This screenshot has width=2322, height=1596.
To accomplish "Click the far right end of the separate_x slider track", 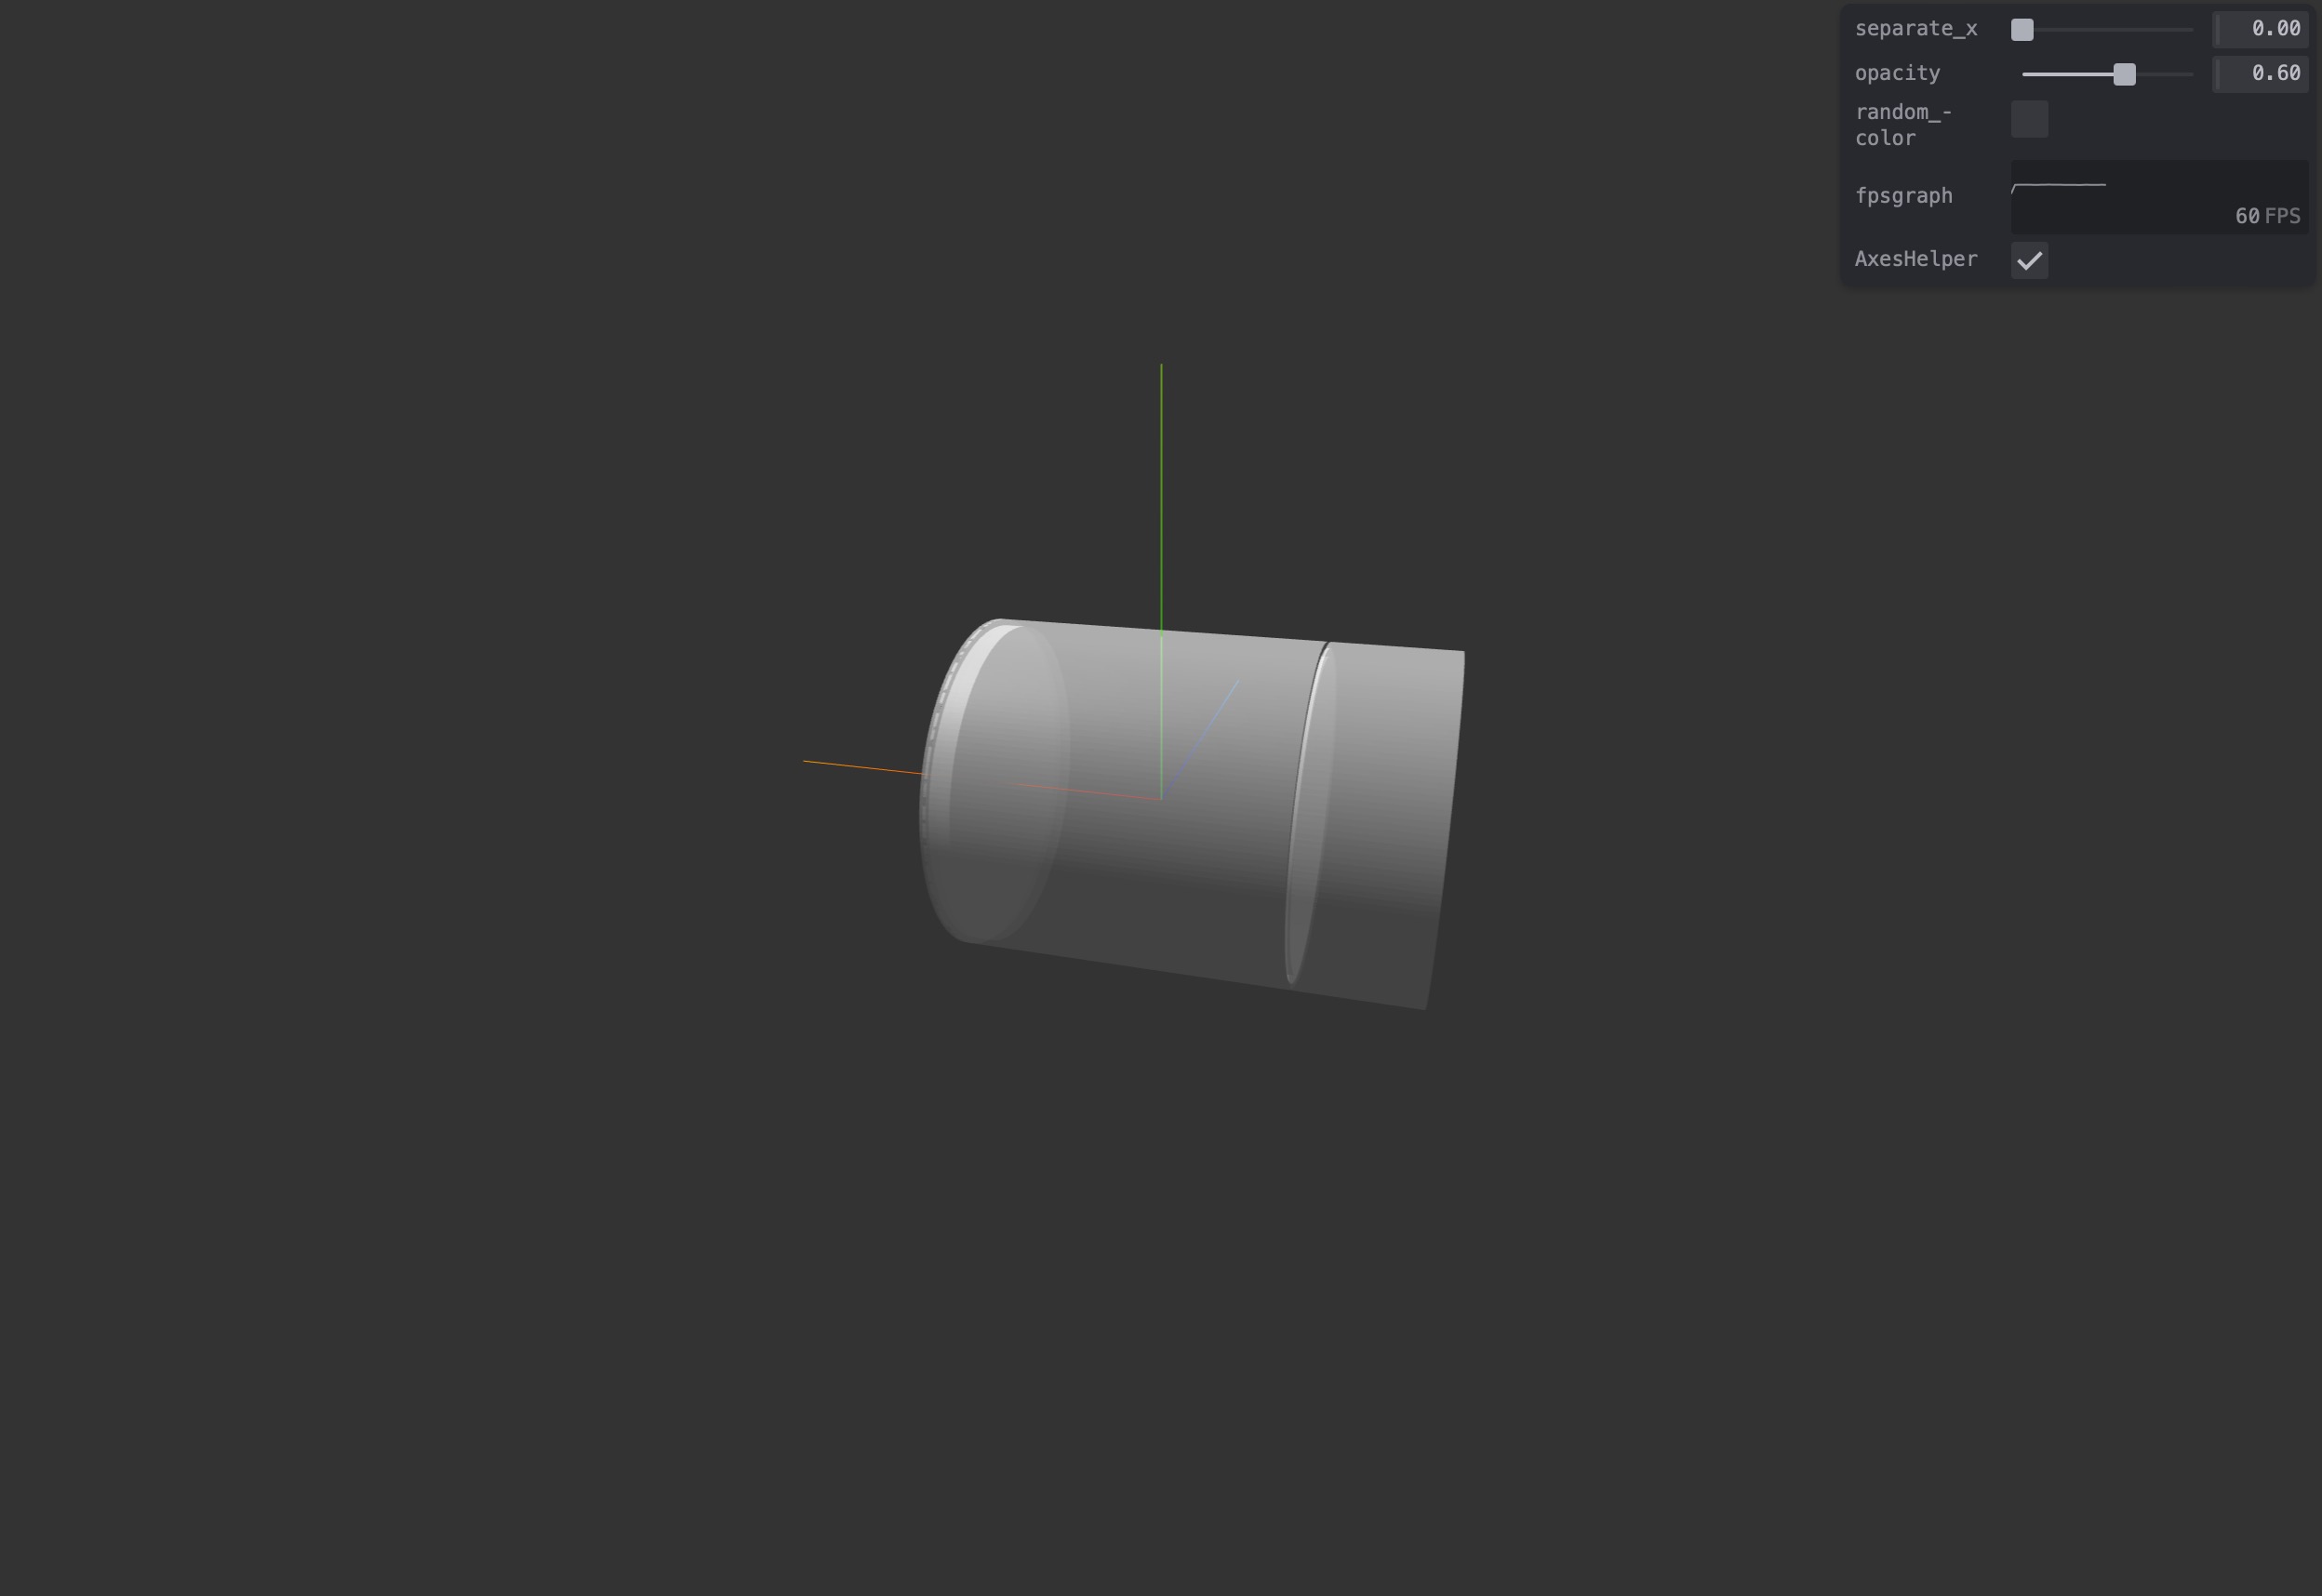I will pyautogui.click(x=2191, y=30).
